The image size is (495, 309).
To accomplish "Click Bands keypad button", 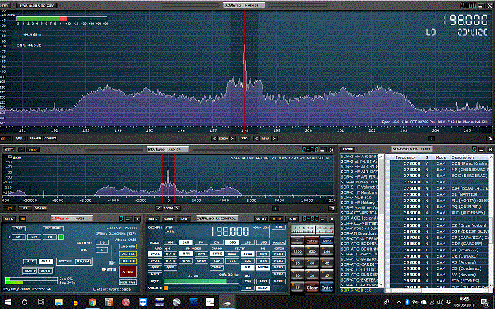I will (312, 240).
